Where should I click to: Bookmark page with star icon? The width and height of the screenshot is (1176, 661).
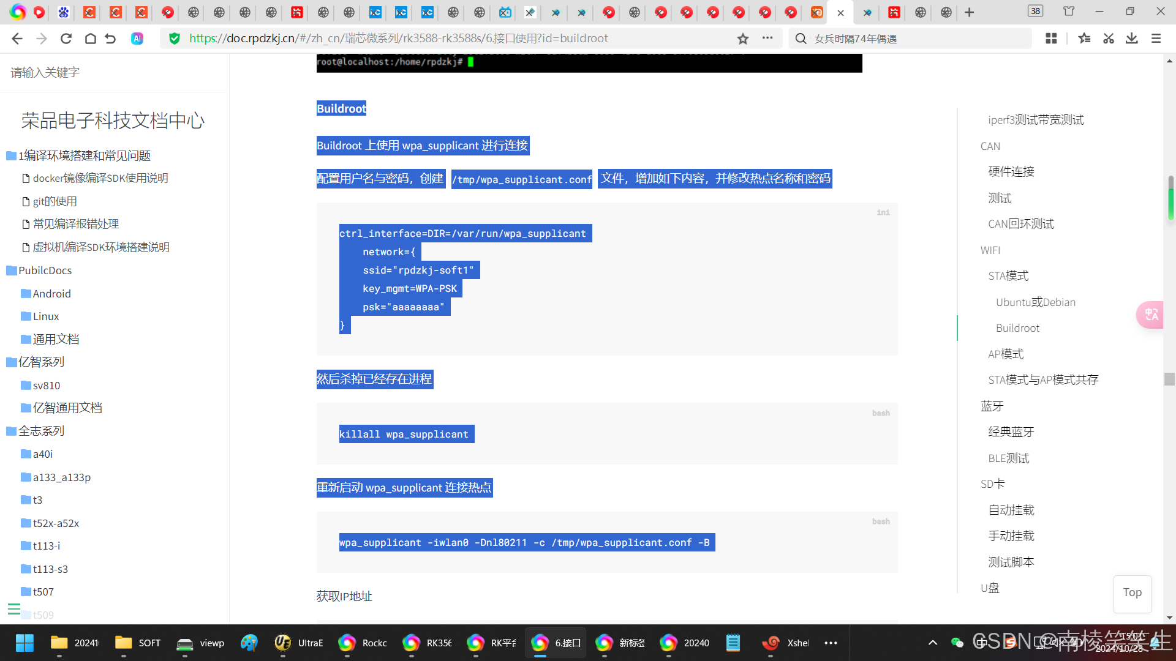click(x=743, y=39)
